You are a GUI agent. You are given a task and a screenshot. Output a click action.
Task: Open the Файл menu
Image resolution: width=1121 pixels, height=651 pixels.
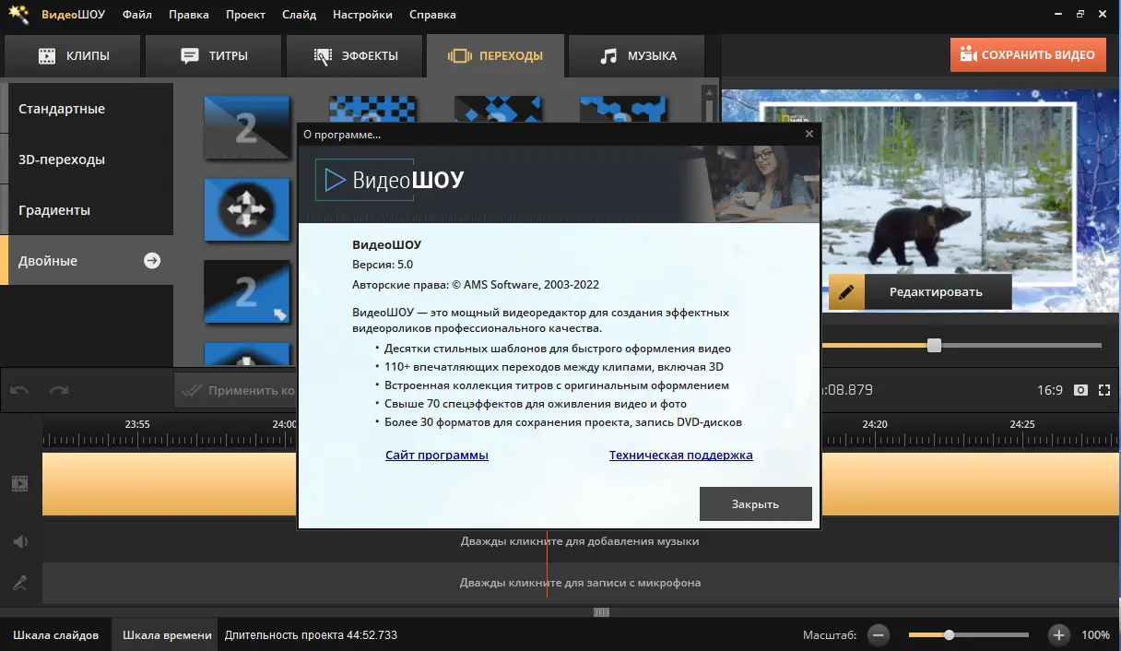(136, 15)
